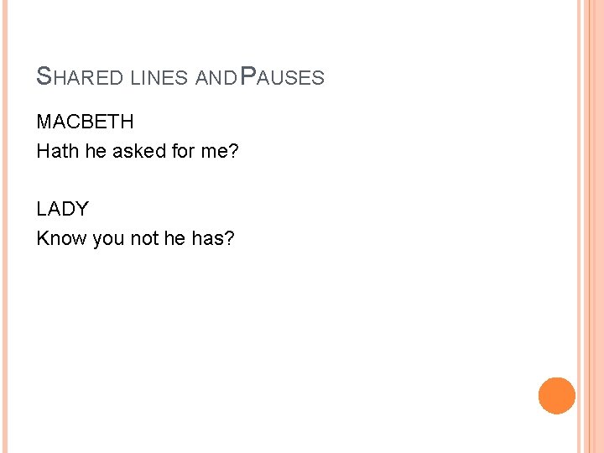Click the word "SHARED" in the title
This screenshot has height=453, width=604.
click(x=80, y=78)
